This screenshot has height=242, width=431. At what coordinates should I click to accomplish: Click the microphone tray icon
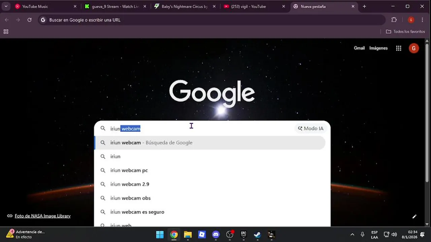click(x=362, y=234)
